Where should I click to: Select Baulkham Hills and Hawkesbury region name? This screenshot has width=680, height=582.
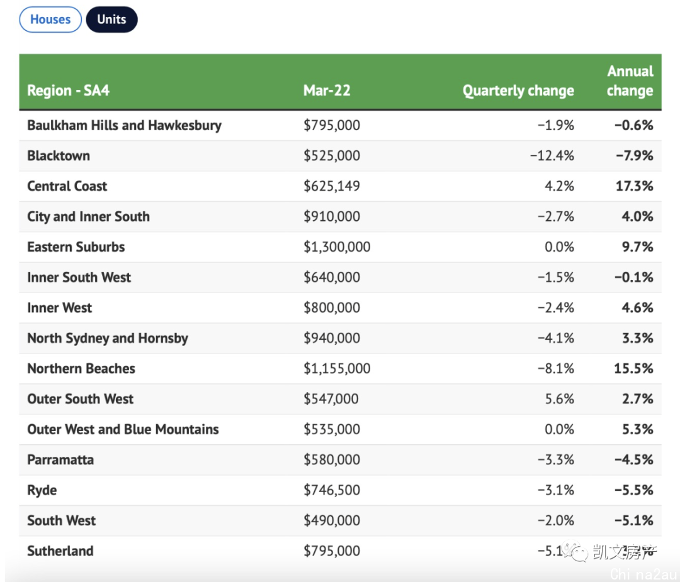(125, 125)
